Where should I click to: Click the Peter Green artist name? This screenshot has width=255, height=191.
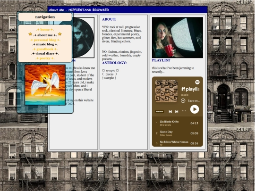click(x=166, y=135)
